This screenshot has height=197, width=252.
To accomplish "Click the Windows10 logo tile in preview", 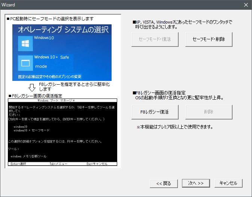I will [x=25, y=43].
